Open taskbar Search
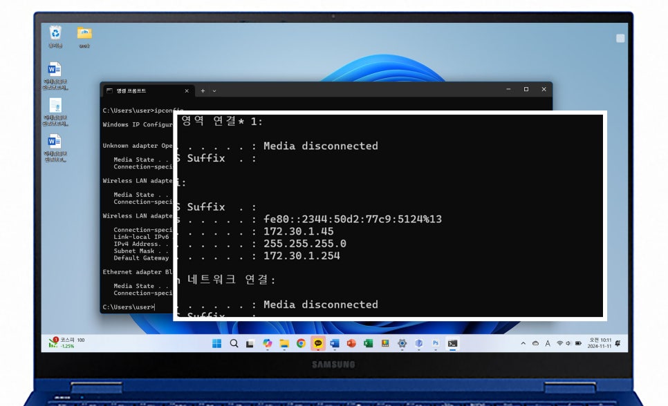668x406 pixels. click(x=234, y=343)
